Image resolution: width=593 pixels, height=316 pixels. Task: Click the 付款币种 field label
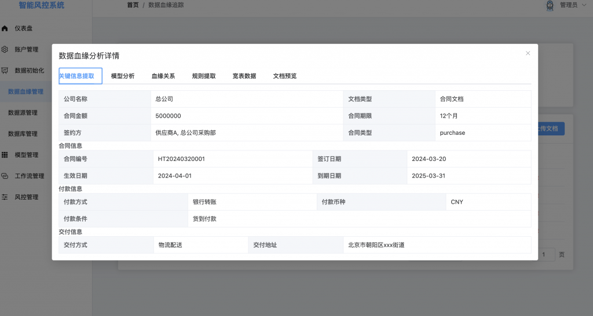click(334, 202)
